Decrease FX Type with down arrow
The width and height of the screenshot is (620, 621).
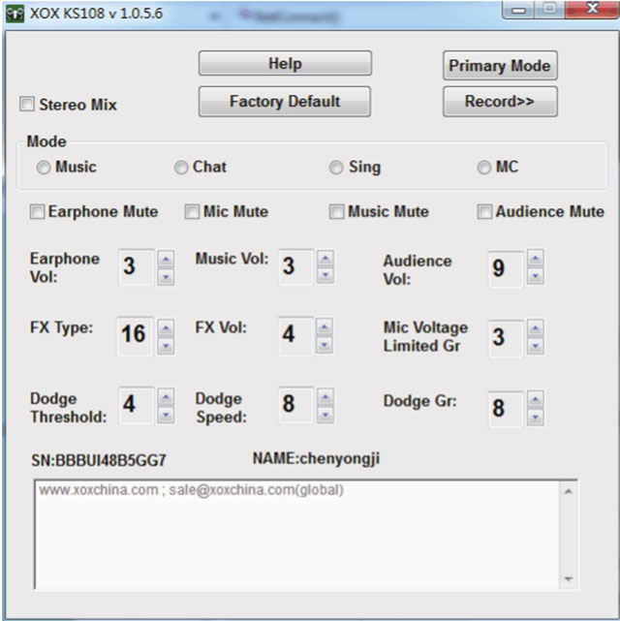click(166, 346)
